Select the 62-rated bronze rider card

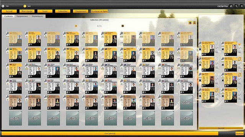(148, 102)
